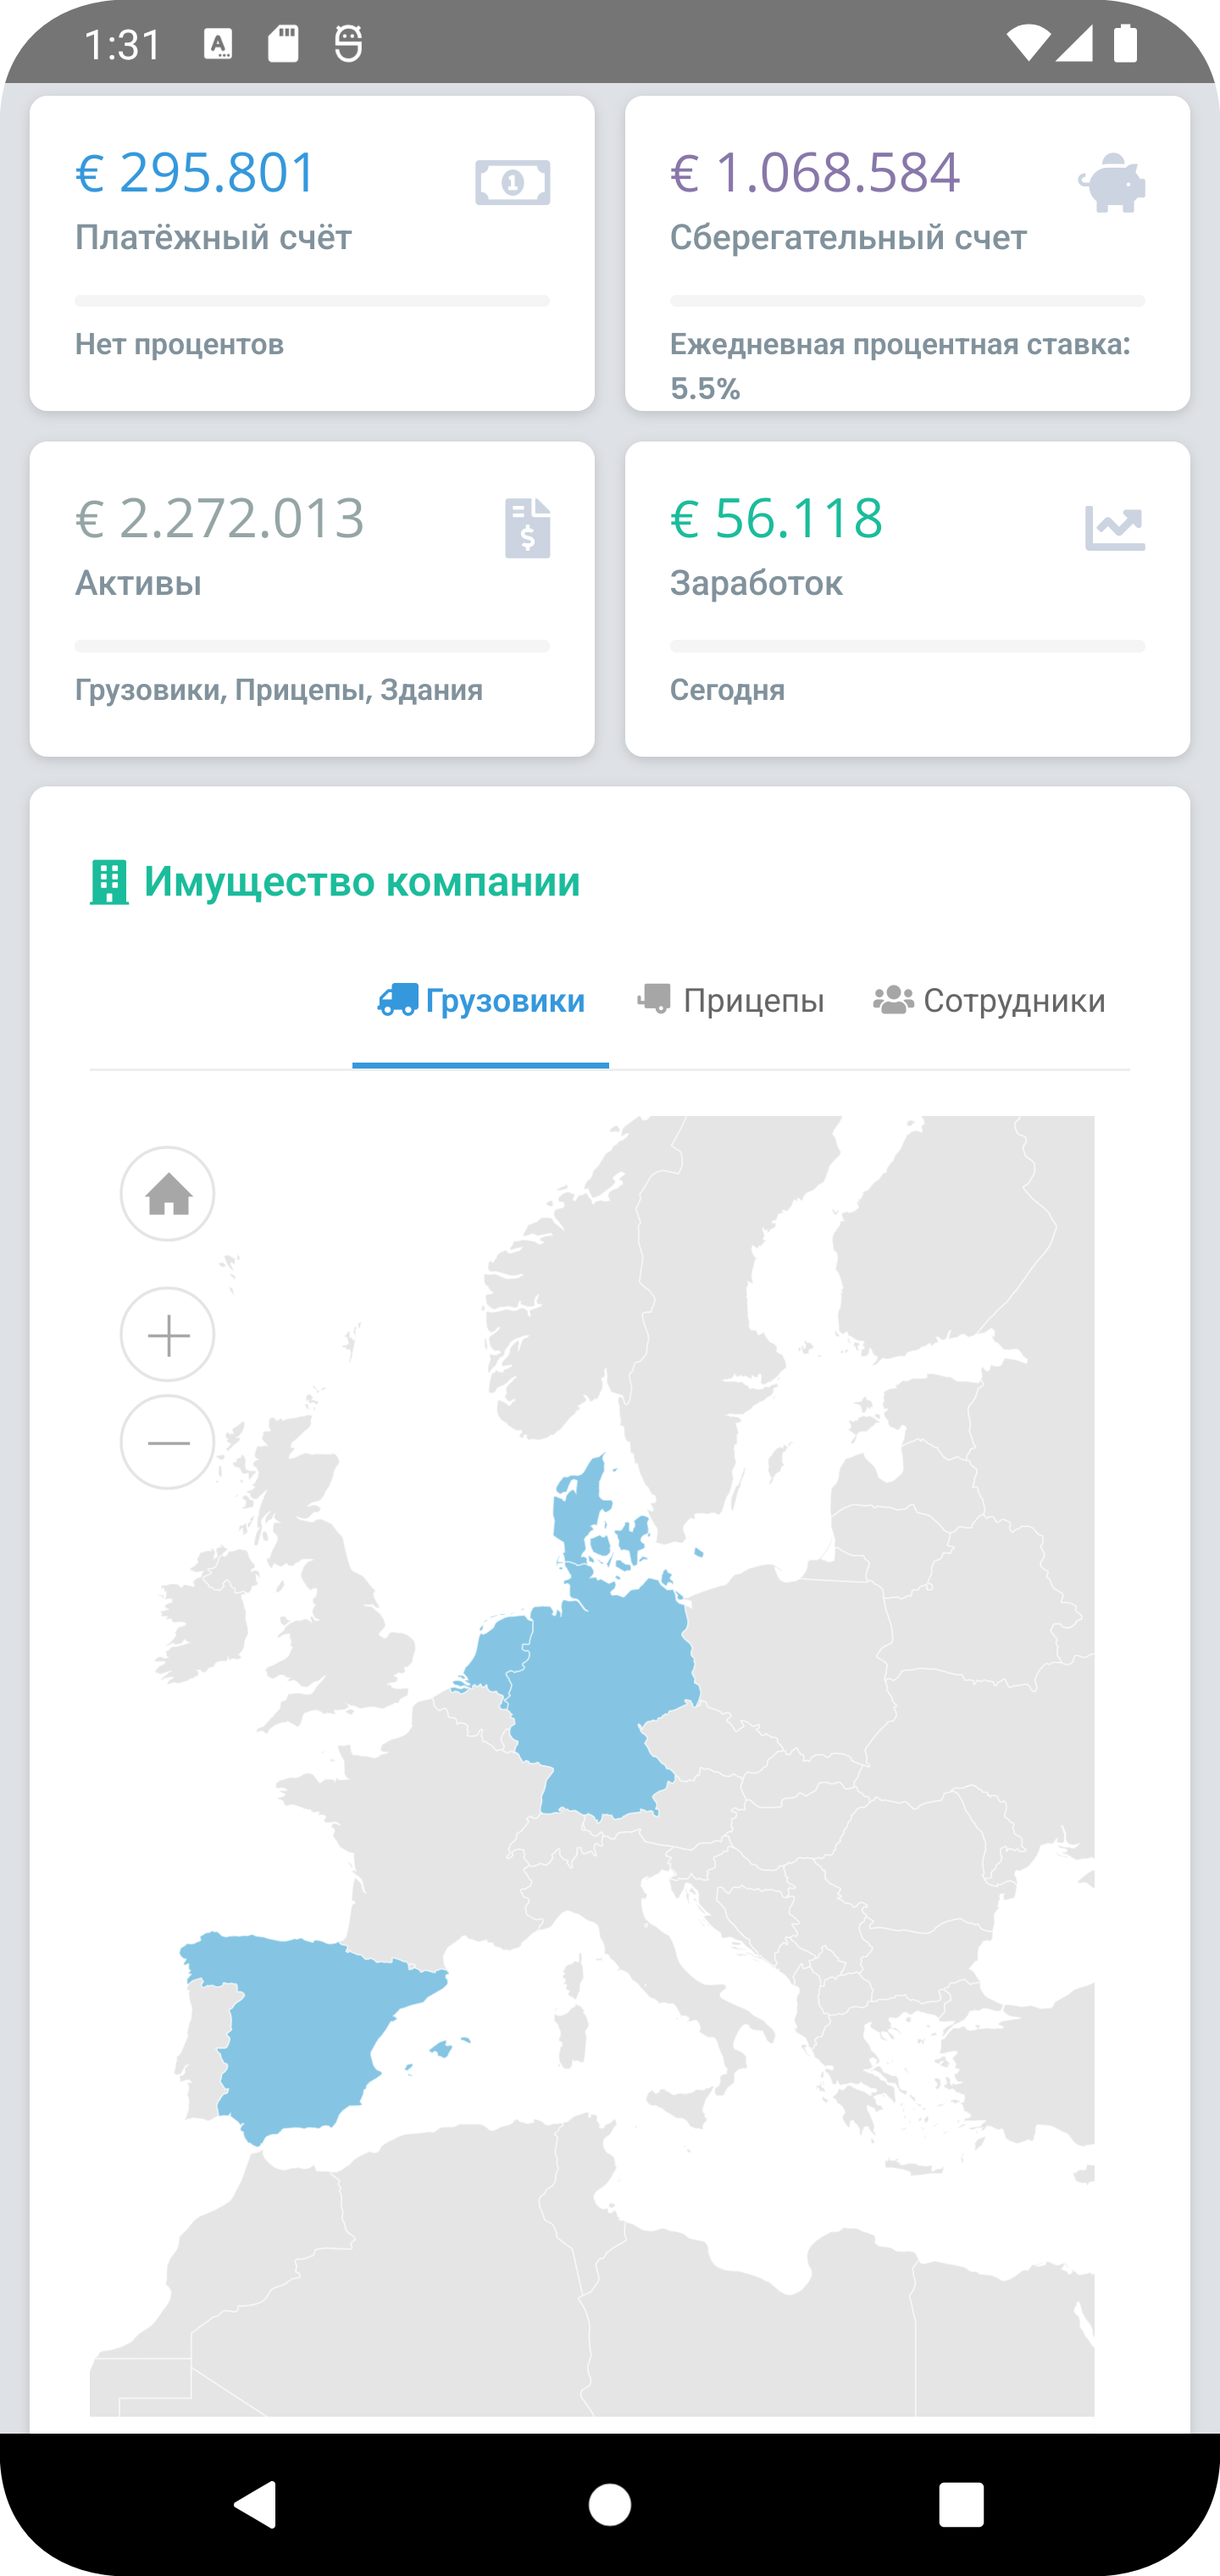
Task: Tap the € 56.118 earnings amount
Action: tap(776, 518)
